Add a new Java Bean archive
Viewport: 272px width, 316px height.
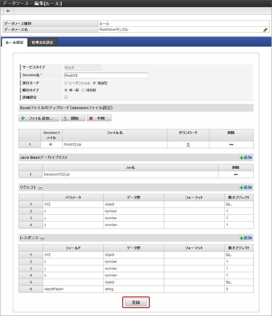tap(246, 157)
